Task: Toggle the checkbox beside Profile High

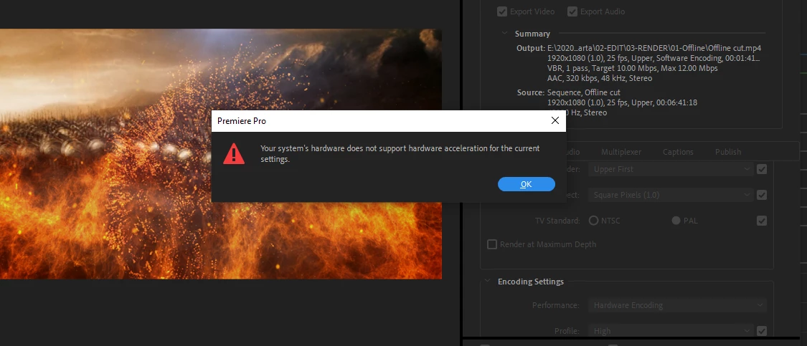Action: (x=762, y=331)
